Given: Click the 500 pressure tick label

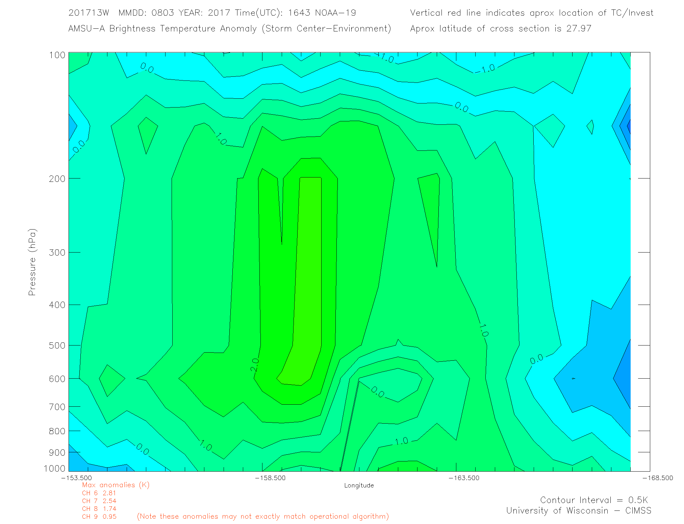Looking at the screenshot, I should tap(57, 346).
